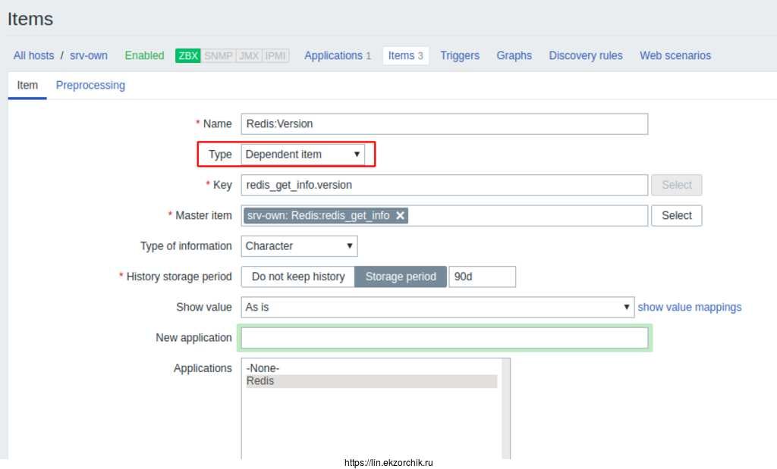Viewport: 777px width, 469px height.
Task: Select 'Do not keep history' option
Action: (x=298, y=277)
